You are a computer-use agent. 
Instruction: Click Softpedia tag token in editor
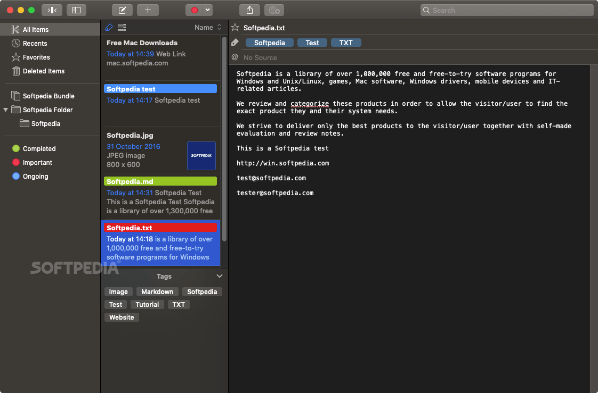click(x=270, y=43)
